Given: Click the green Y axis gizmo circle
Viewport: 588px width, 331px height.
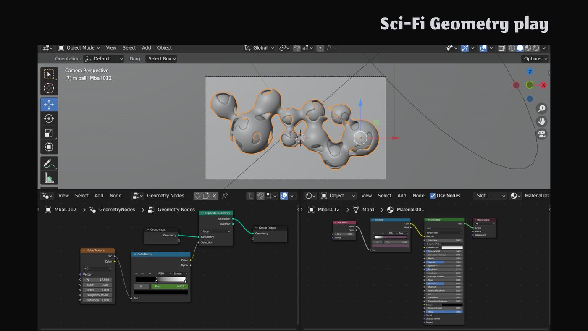Looking at the screenshot, I should [530, 85].
